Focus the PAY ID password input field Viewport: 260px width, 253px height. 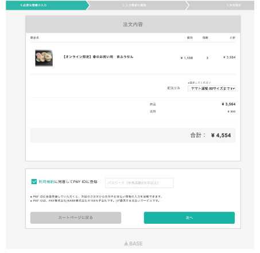click(x=139, y=183)
